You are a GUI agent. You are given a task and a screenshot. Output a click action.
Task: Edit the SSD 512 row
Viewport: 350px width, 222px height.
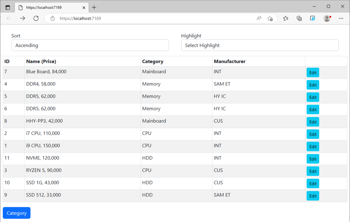[313, 196]
